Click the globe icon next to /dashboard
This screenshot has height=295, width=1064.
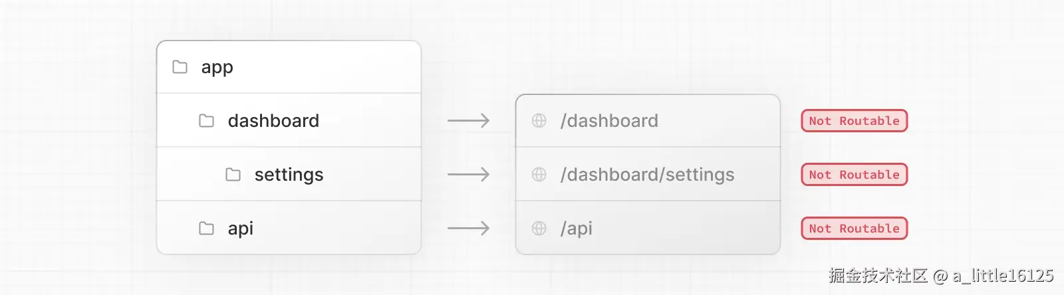[539, 121]
